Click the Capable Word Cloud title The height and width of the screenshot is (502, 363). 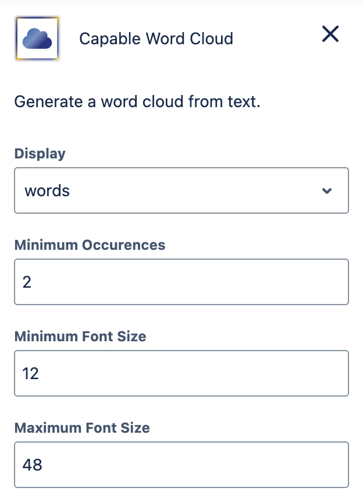click(156, 38)
